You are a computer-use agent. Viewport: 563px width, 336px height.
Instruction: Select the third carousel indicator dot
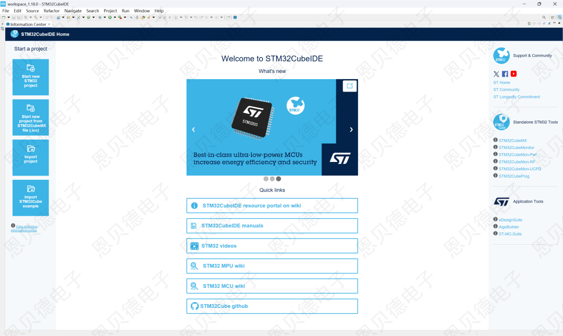click(x=278, y=179)
